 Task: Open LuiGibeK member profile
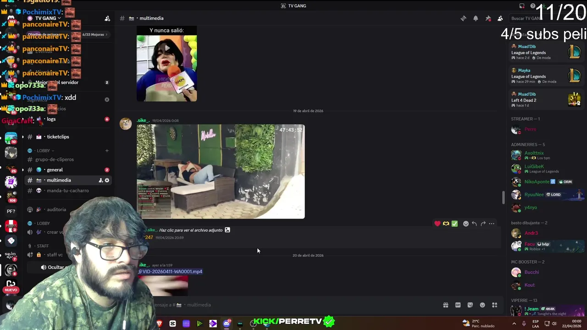[x=546, y=168]
